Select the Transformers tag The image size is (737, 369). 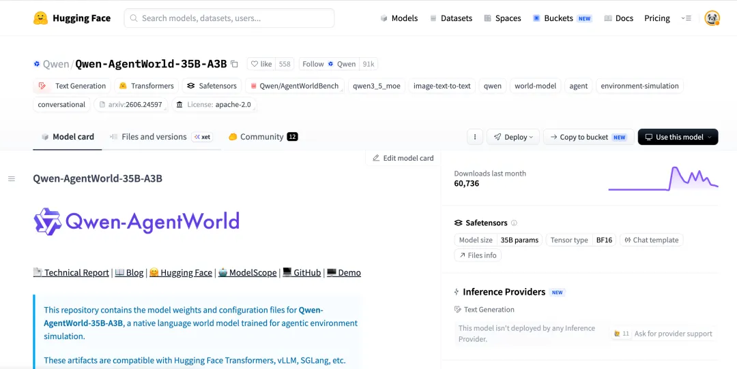tap(147, 86)
